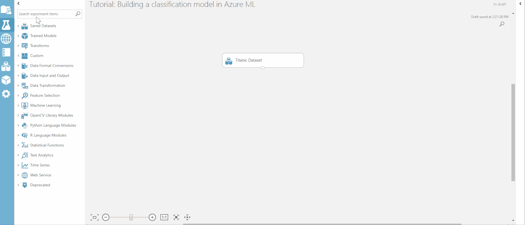Select the Titanic Dataset module on canvas
This screenshot has height=225, width=525.
point(263,60)
